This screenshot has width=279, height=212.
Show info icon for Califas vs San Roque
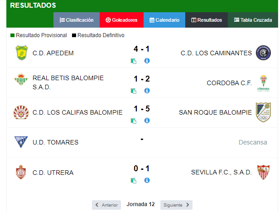[147, 120]
